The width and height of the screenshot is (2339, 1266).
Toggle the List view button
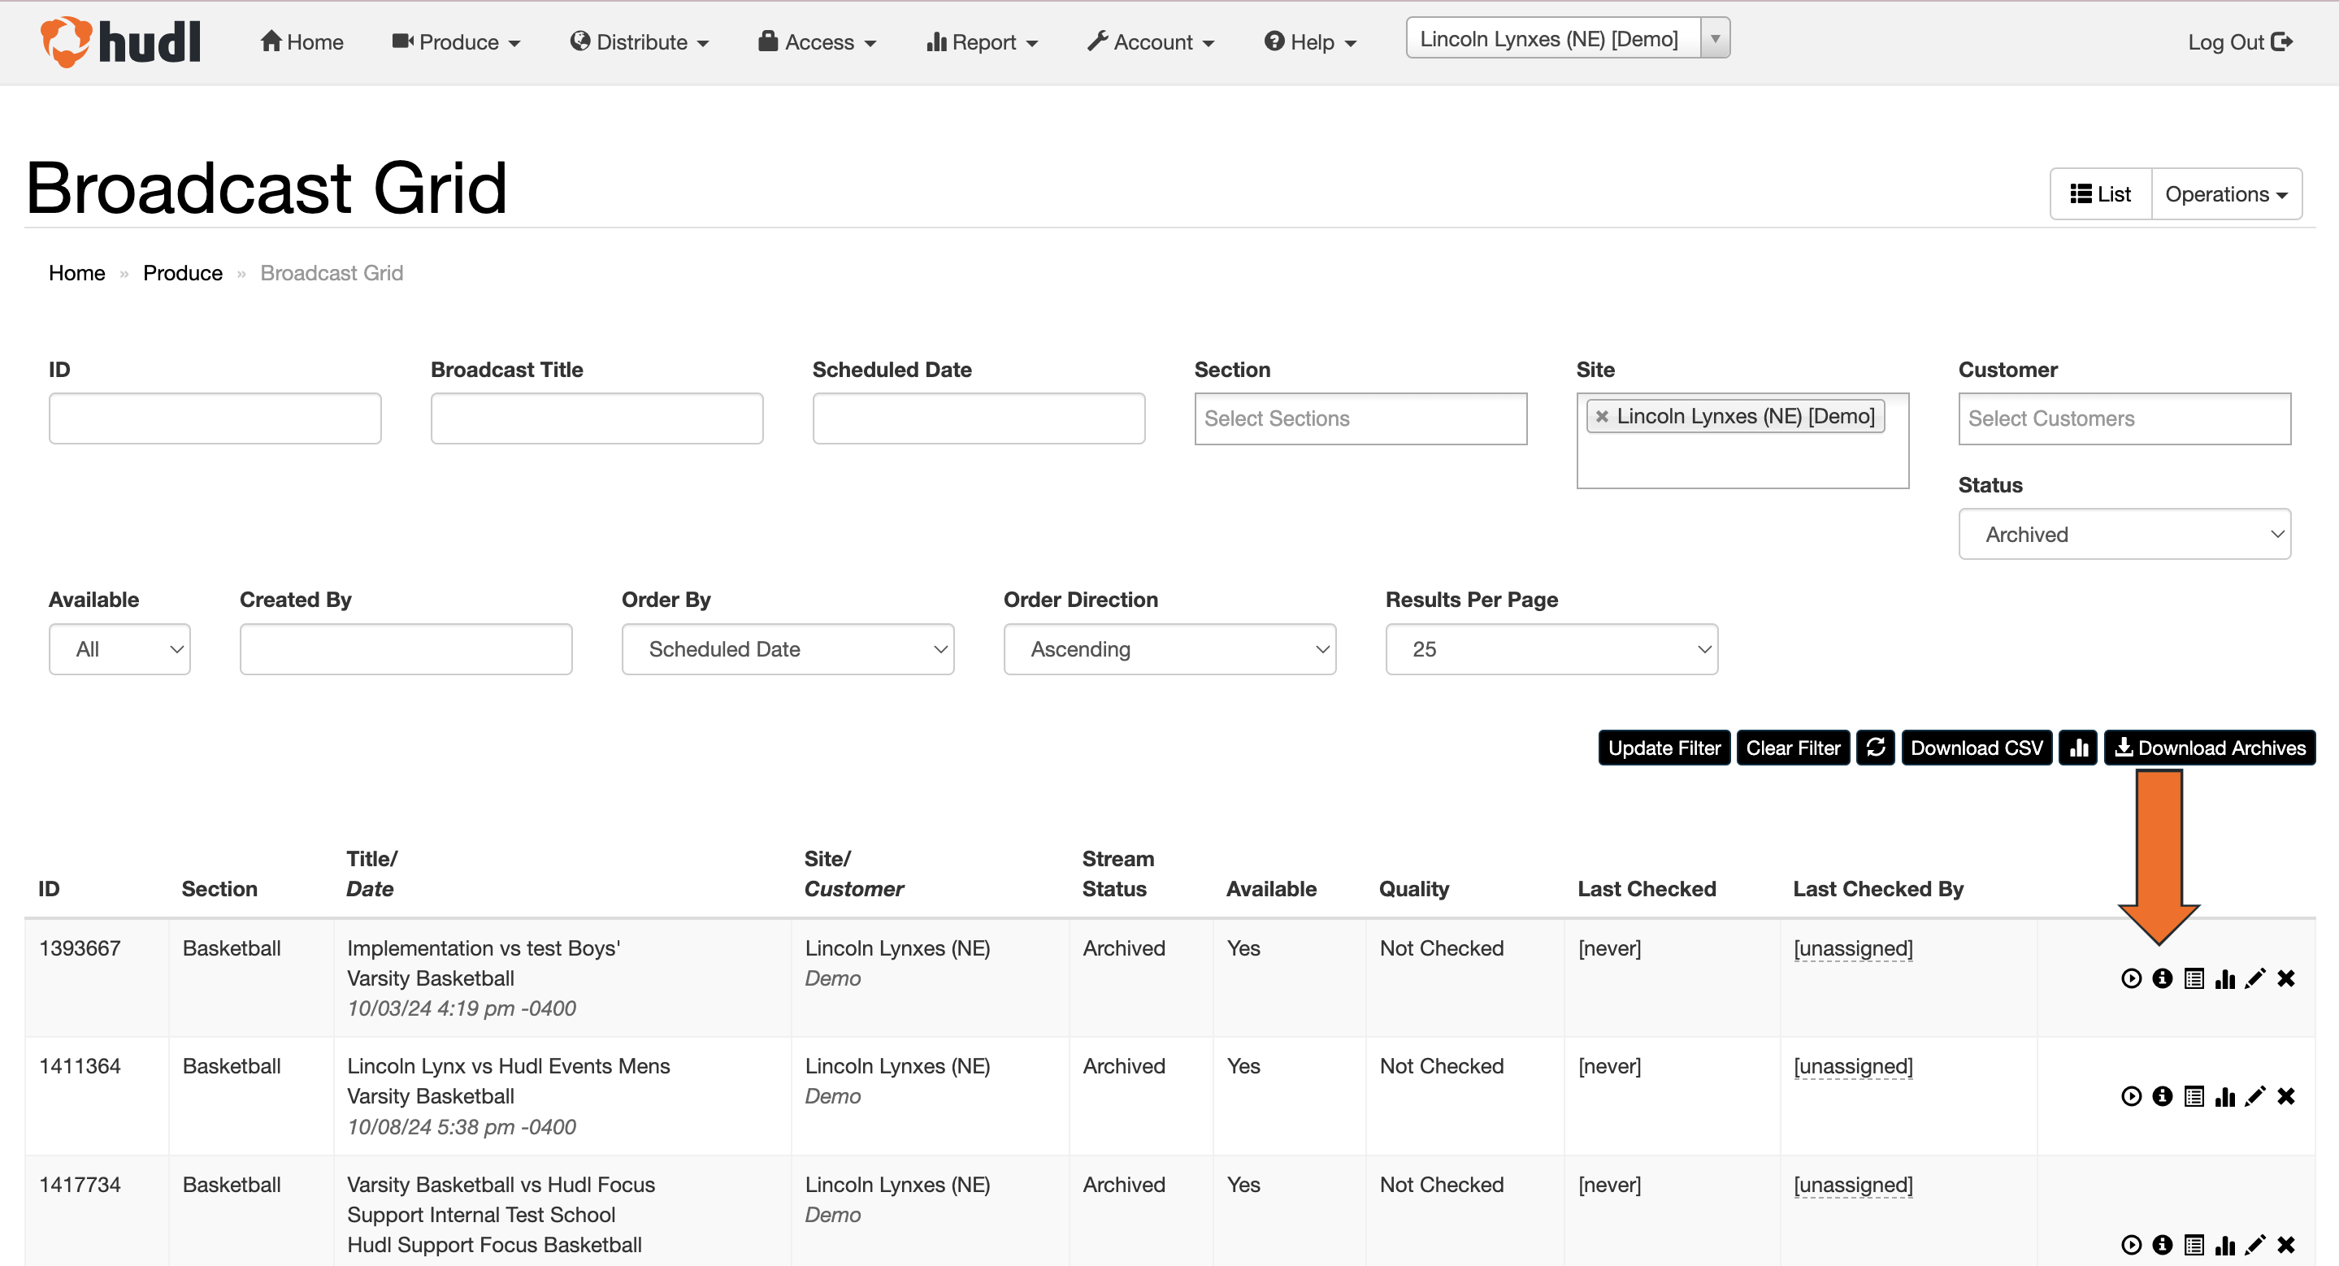click(x=2099, y=193)
